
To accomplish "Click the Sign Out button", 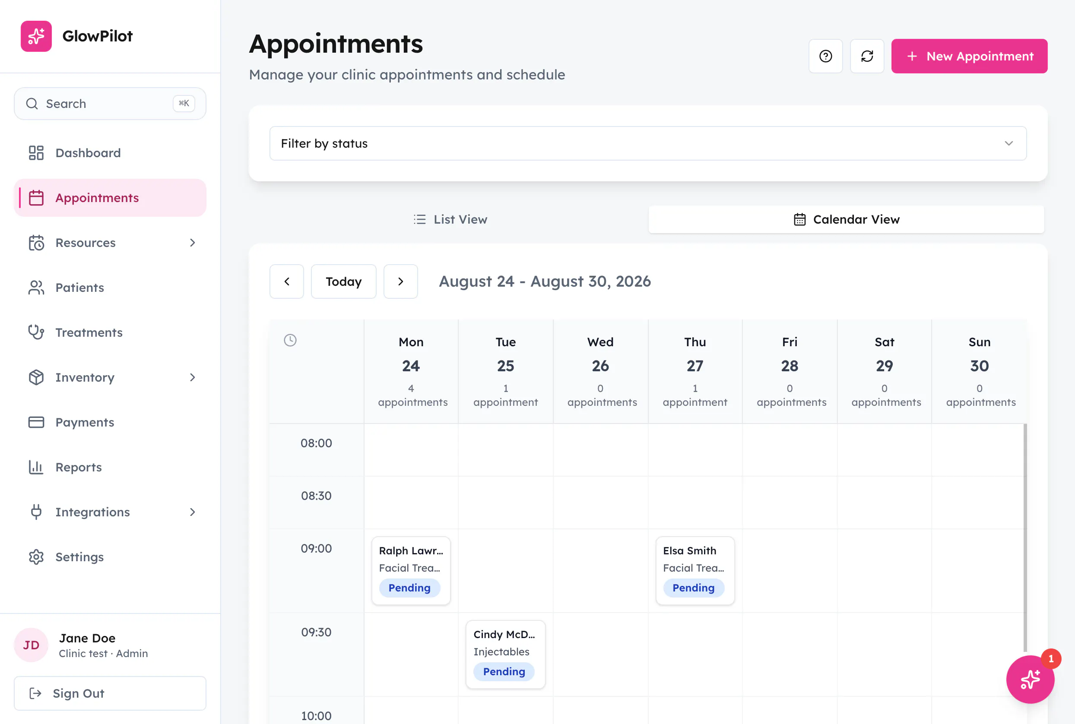I will coord(110,693).
